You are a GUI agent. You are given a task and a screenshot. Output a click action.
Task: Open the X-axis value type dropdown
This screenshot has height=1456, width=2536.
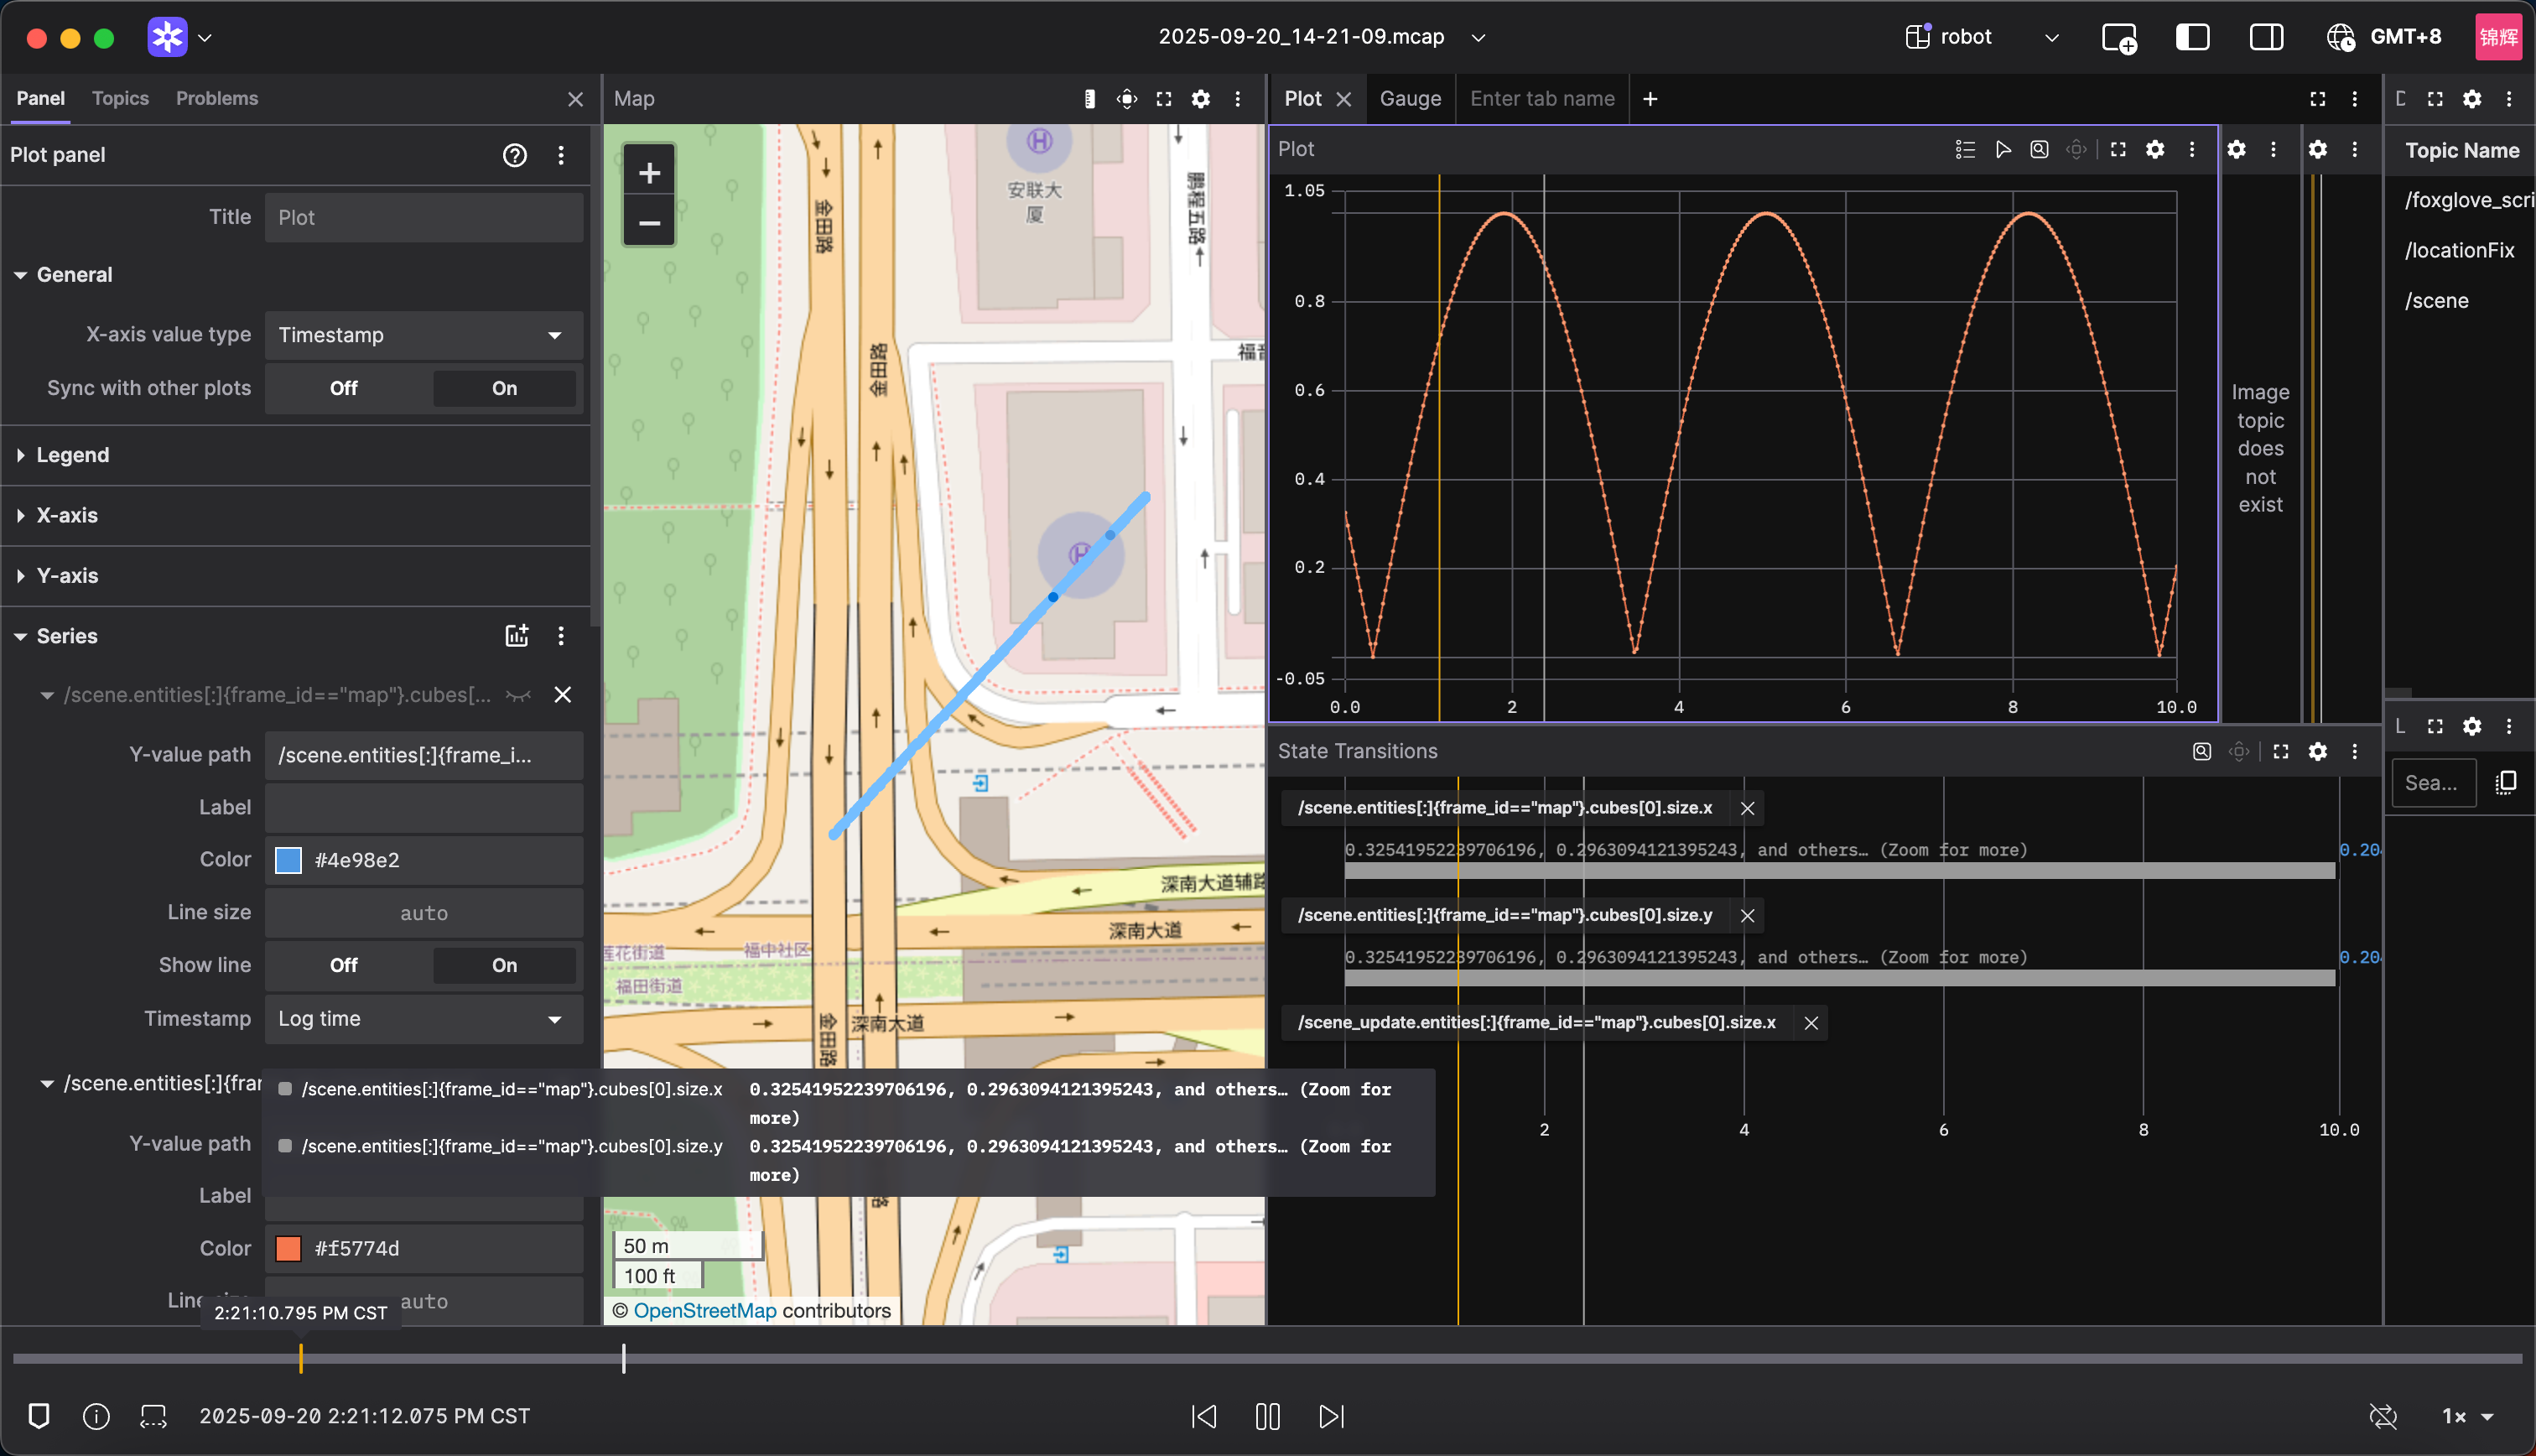pyautogui.click(x=424, y=335)
